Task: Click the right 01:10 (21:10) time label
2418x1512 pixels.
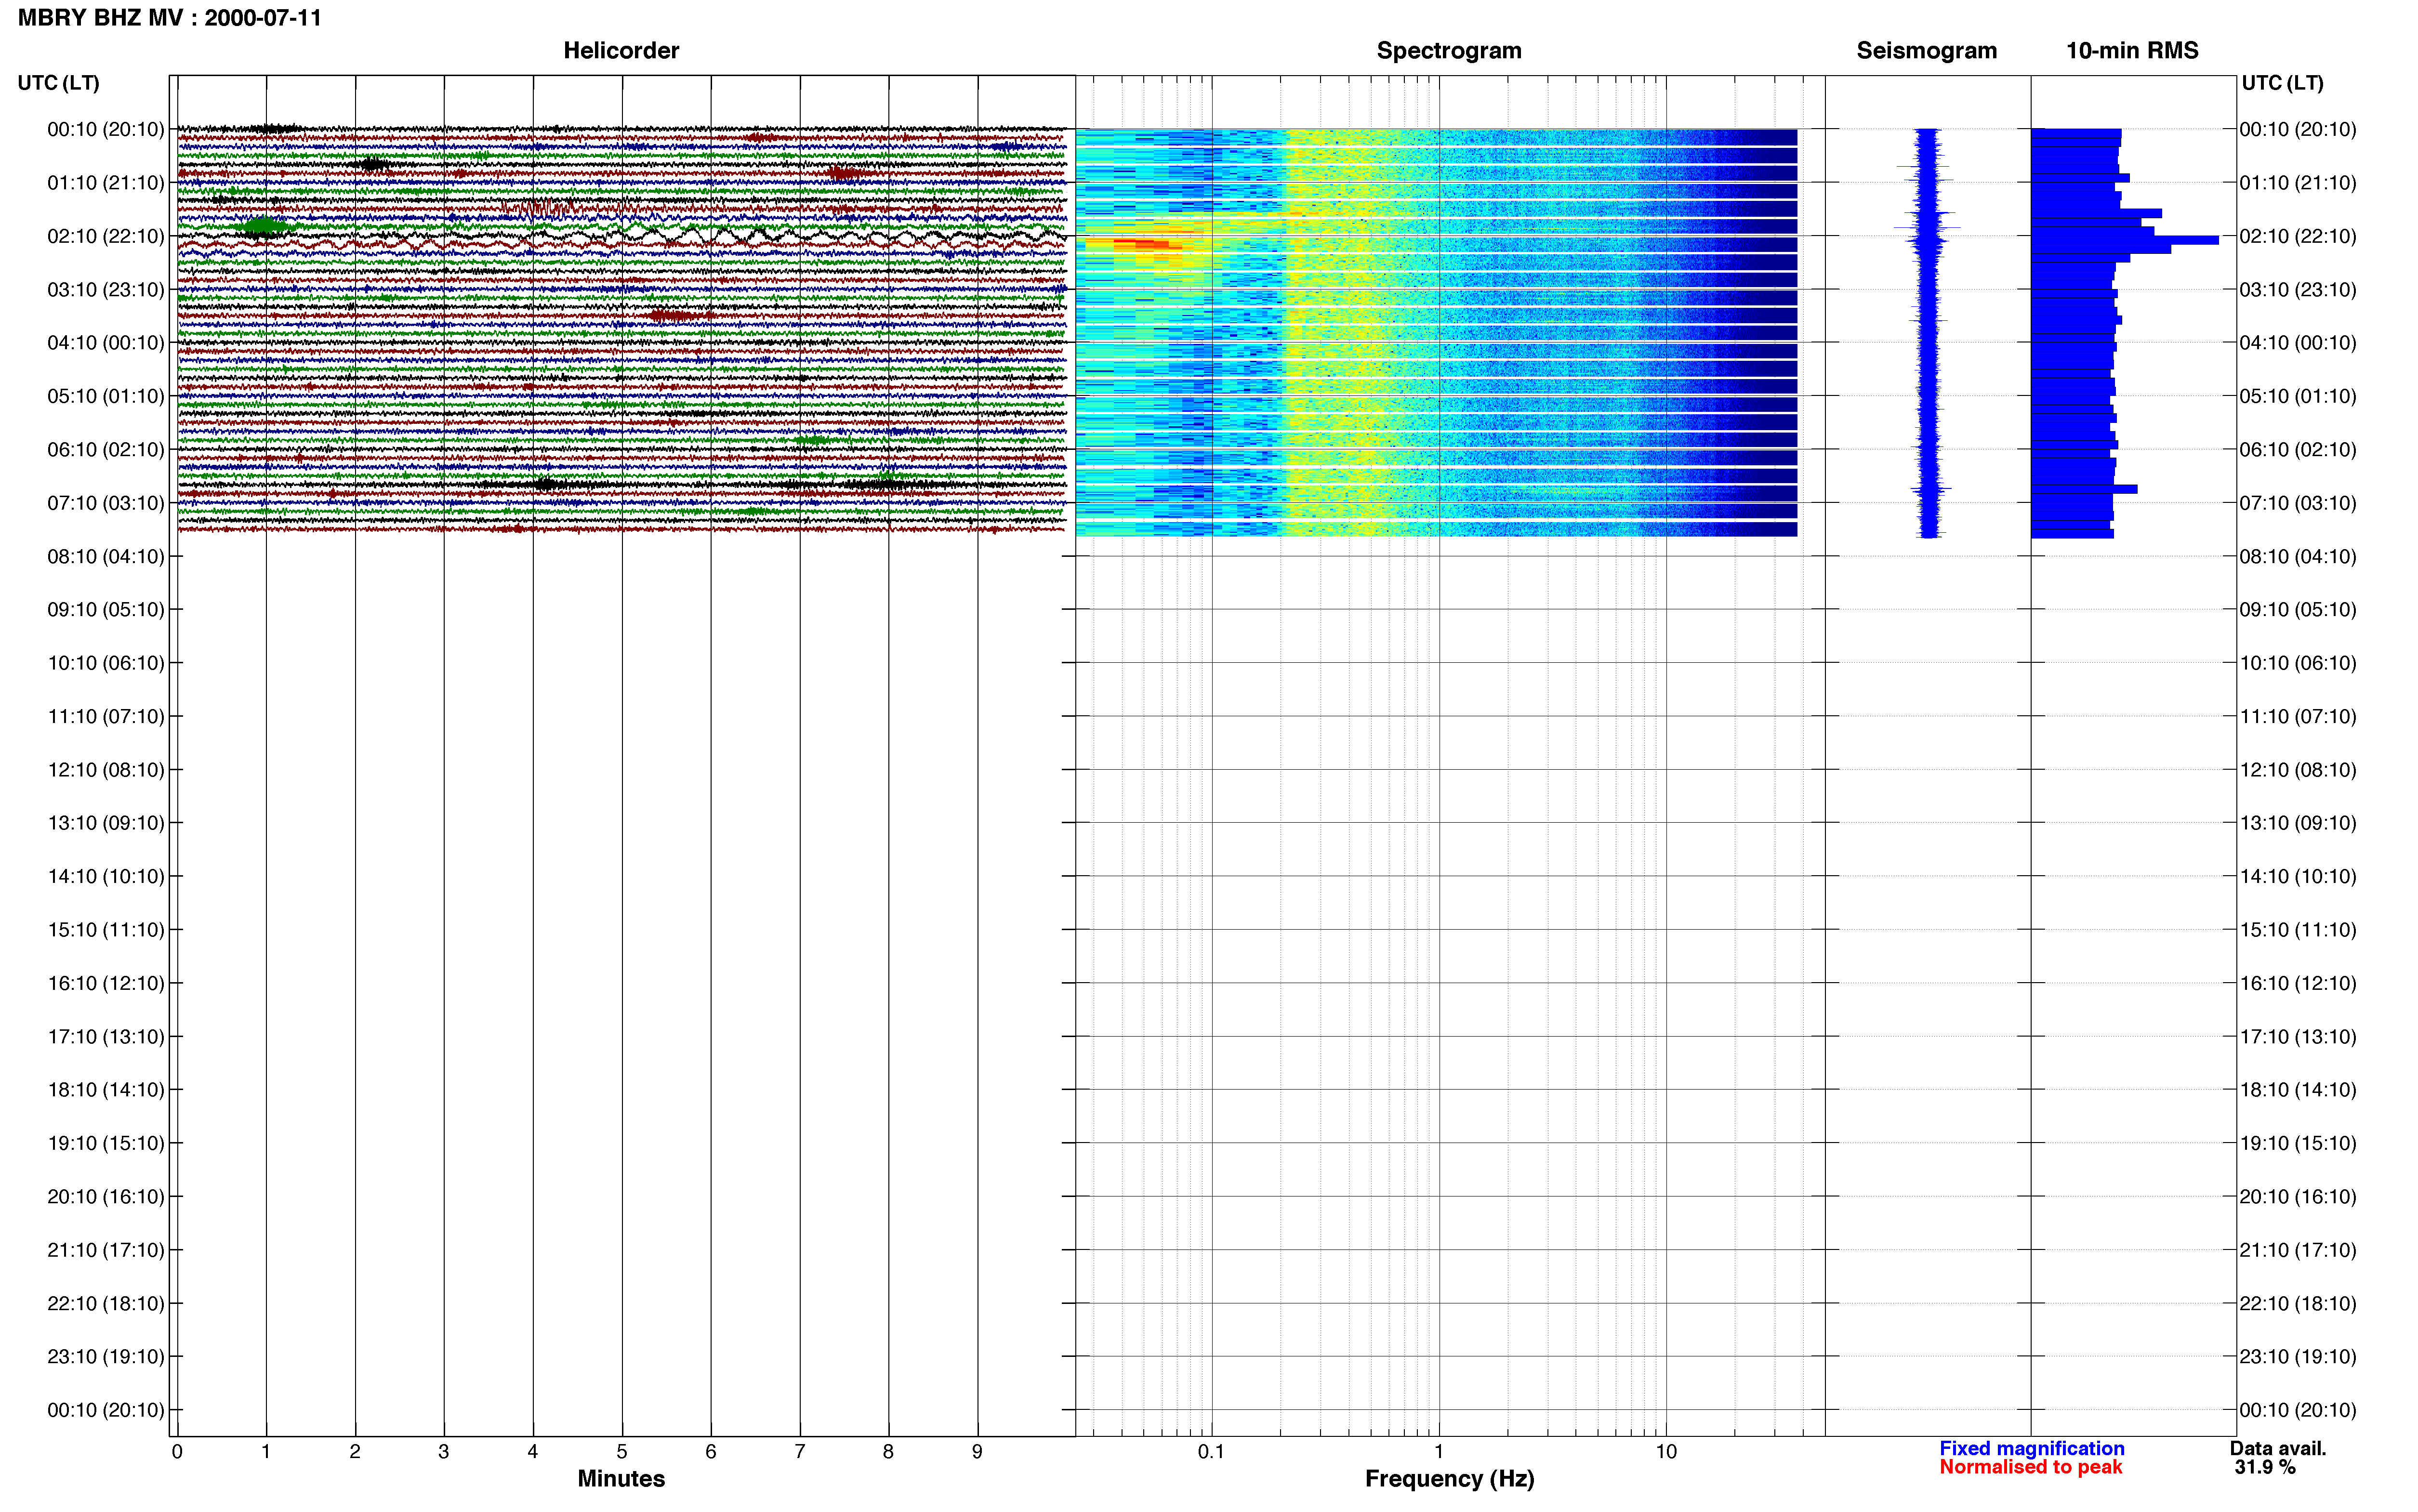Action: click(x=2298, y=183)
